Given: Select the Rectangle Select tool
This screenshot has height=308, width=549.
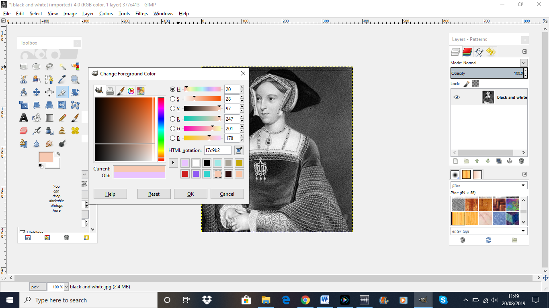Looking at the screenshot, I should (x=24, y=66).
